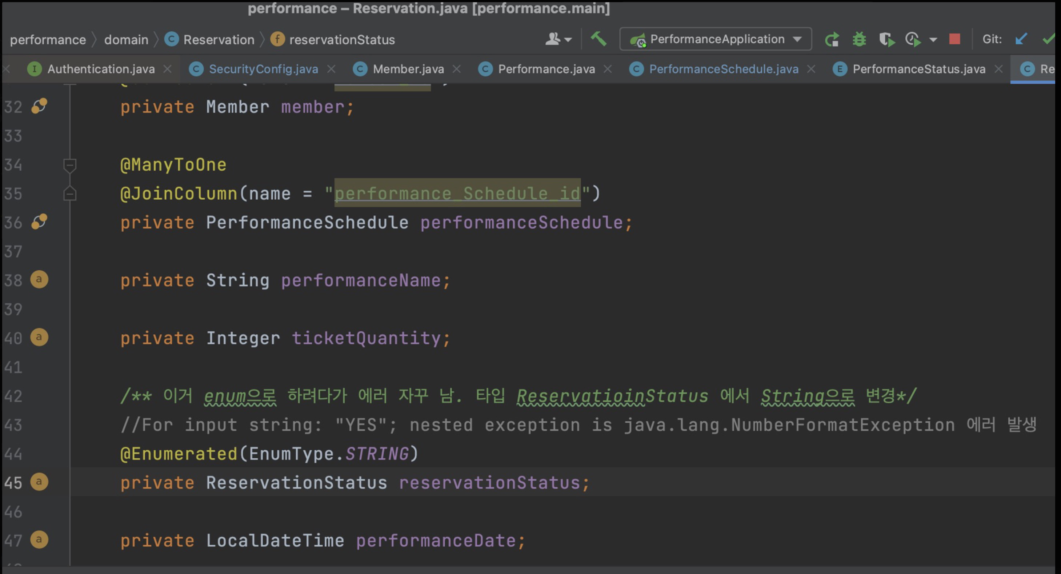Click the performanceName field
The width and height of the screenshot is (1061, 574).
click(x=361, y=280)
